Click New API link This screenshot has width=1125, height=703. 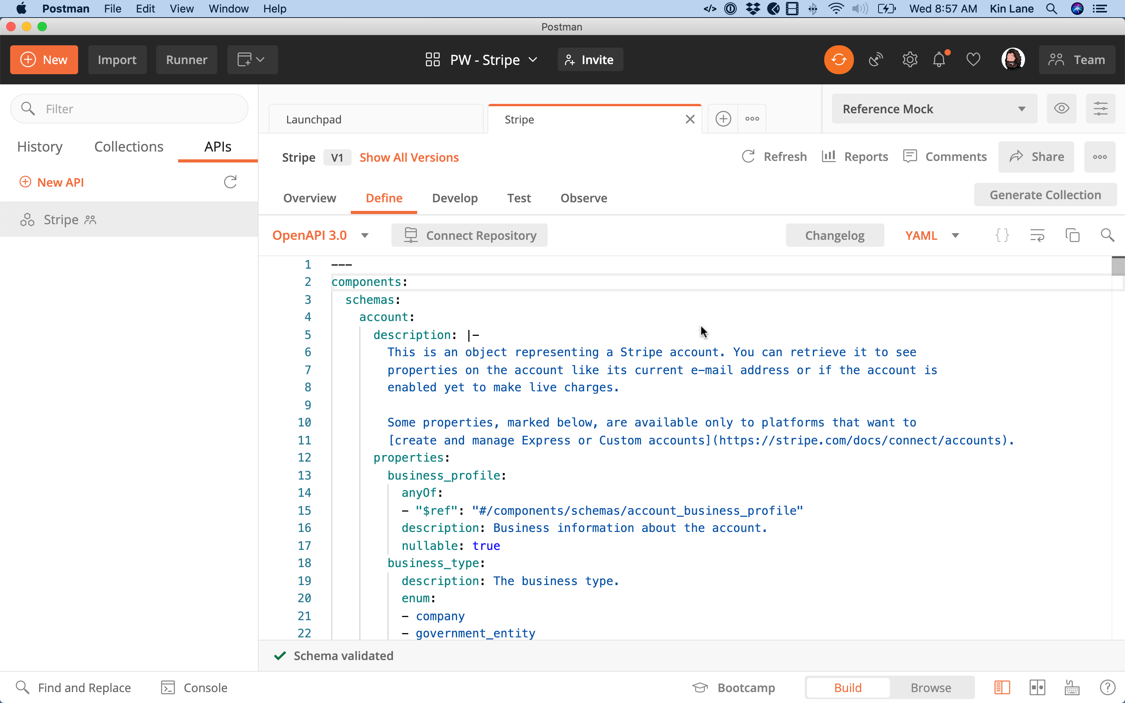[x=52, y=182]
